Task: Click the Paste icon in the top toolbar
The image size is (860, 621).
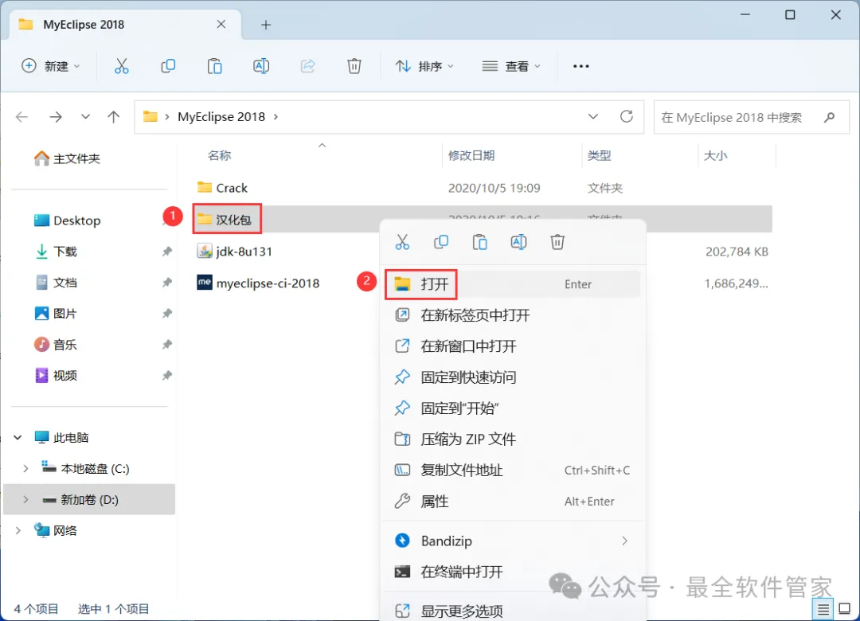Action: (x=214, y=66)
